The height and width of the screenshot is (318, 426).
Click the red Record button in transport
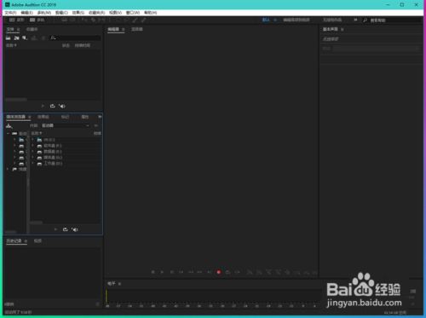[x=219, y=272]
